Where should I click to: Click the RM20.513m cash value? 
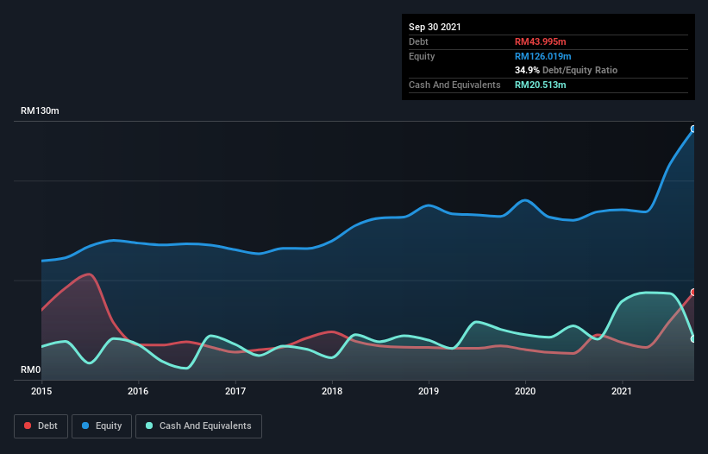pyautogui.click(x=541, y=85)
